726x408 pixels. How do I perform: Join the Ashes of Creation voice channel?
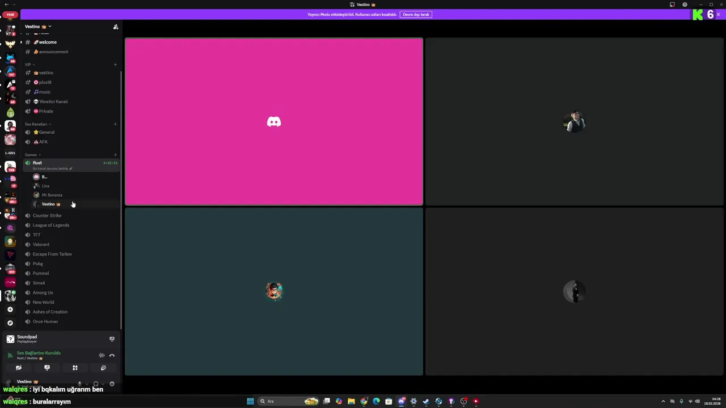[71, 312]
